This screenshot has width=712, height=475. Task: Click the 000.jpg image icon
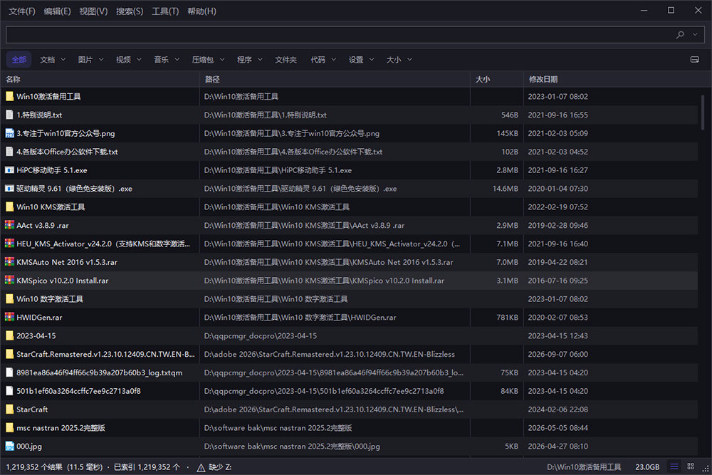pyautogui.click(x=9, y=446)
